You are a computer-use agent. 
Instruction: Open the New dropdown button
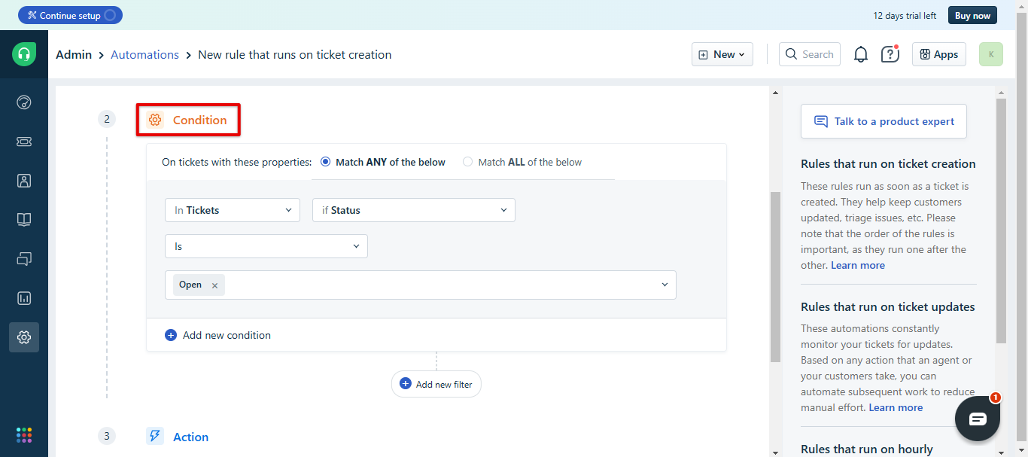pyautogui.click(x=722, y=54)
